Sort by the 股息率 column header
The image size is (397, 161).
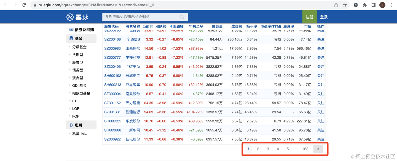[x=289, y=26]
